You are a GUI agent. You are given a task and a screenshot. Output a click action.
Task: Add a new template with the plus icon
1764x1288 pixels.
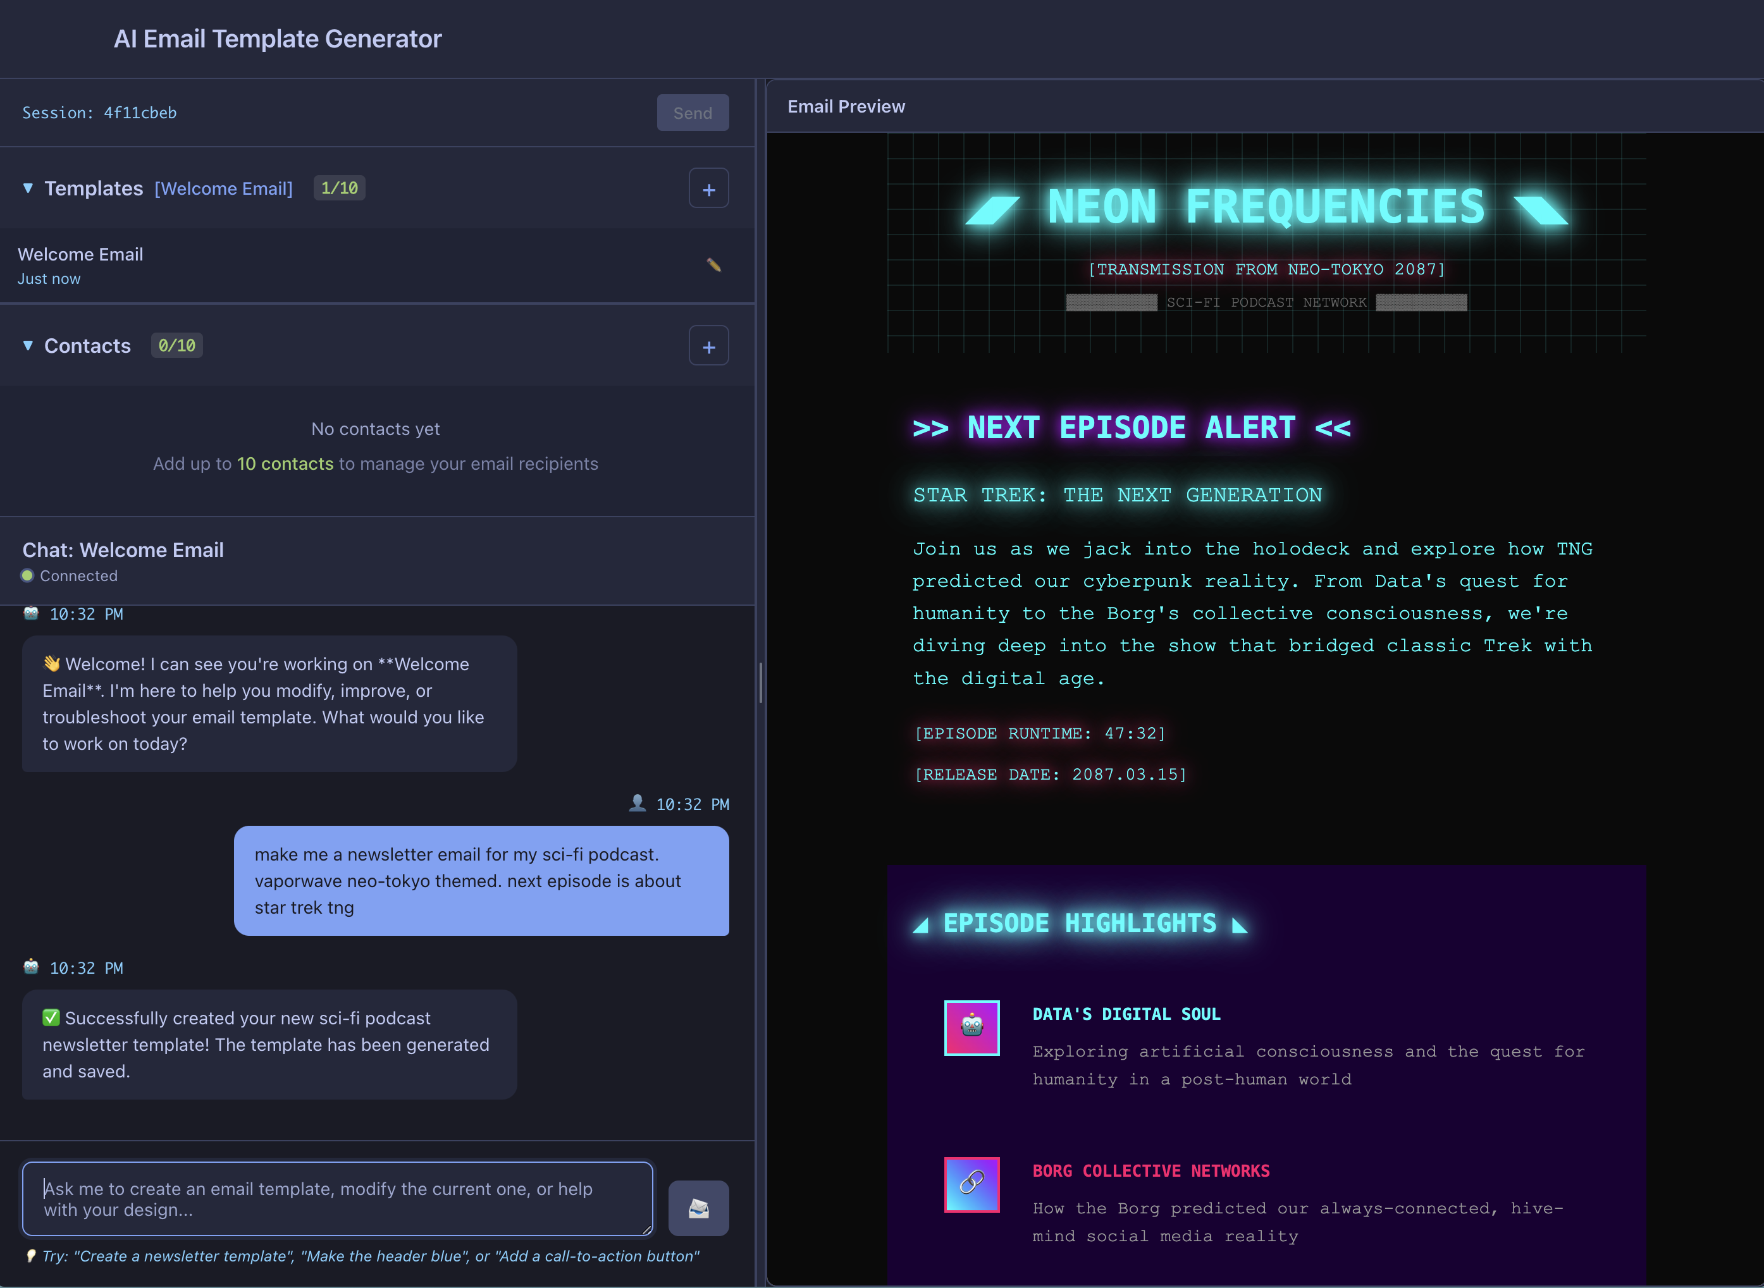(x=708, y=188)
